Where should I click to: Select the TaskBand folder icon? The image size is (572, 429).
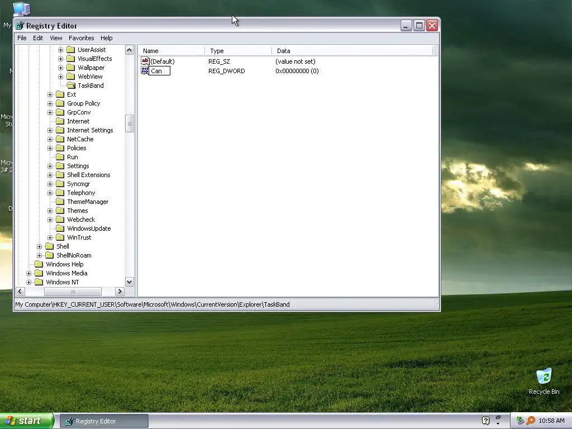pyautogui.click(x=71, y=85)
